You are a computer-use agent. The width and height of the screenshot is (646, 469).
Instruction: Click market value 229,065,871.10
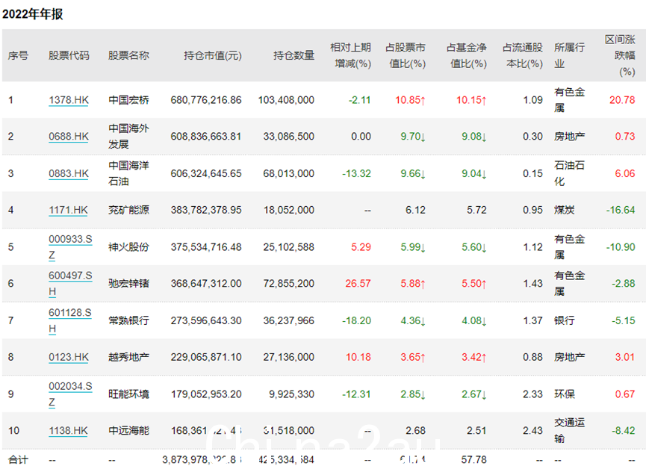[x=206, y=357]
